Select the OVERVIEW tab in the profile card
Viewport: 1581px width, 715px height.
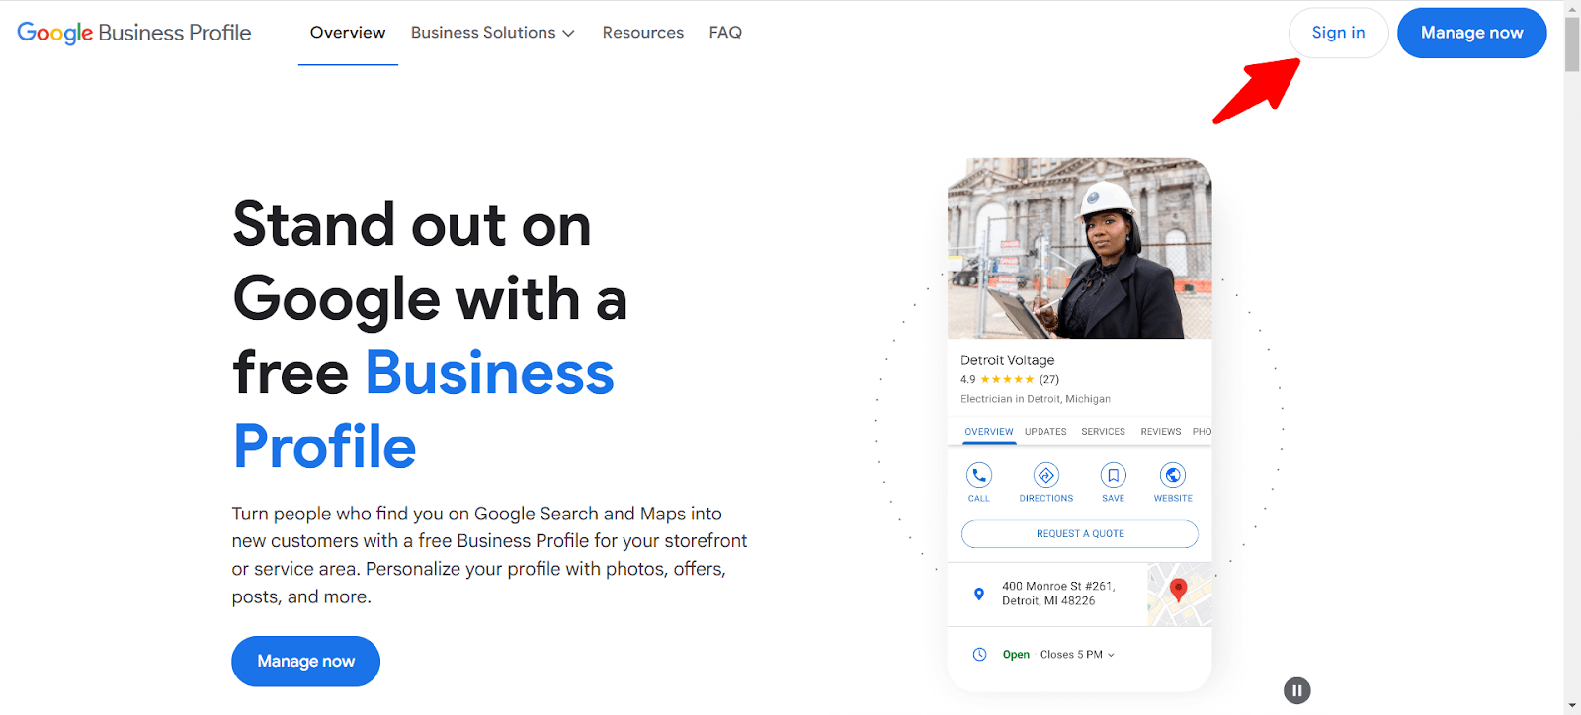[989, 432]
